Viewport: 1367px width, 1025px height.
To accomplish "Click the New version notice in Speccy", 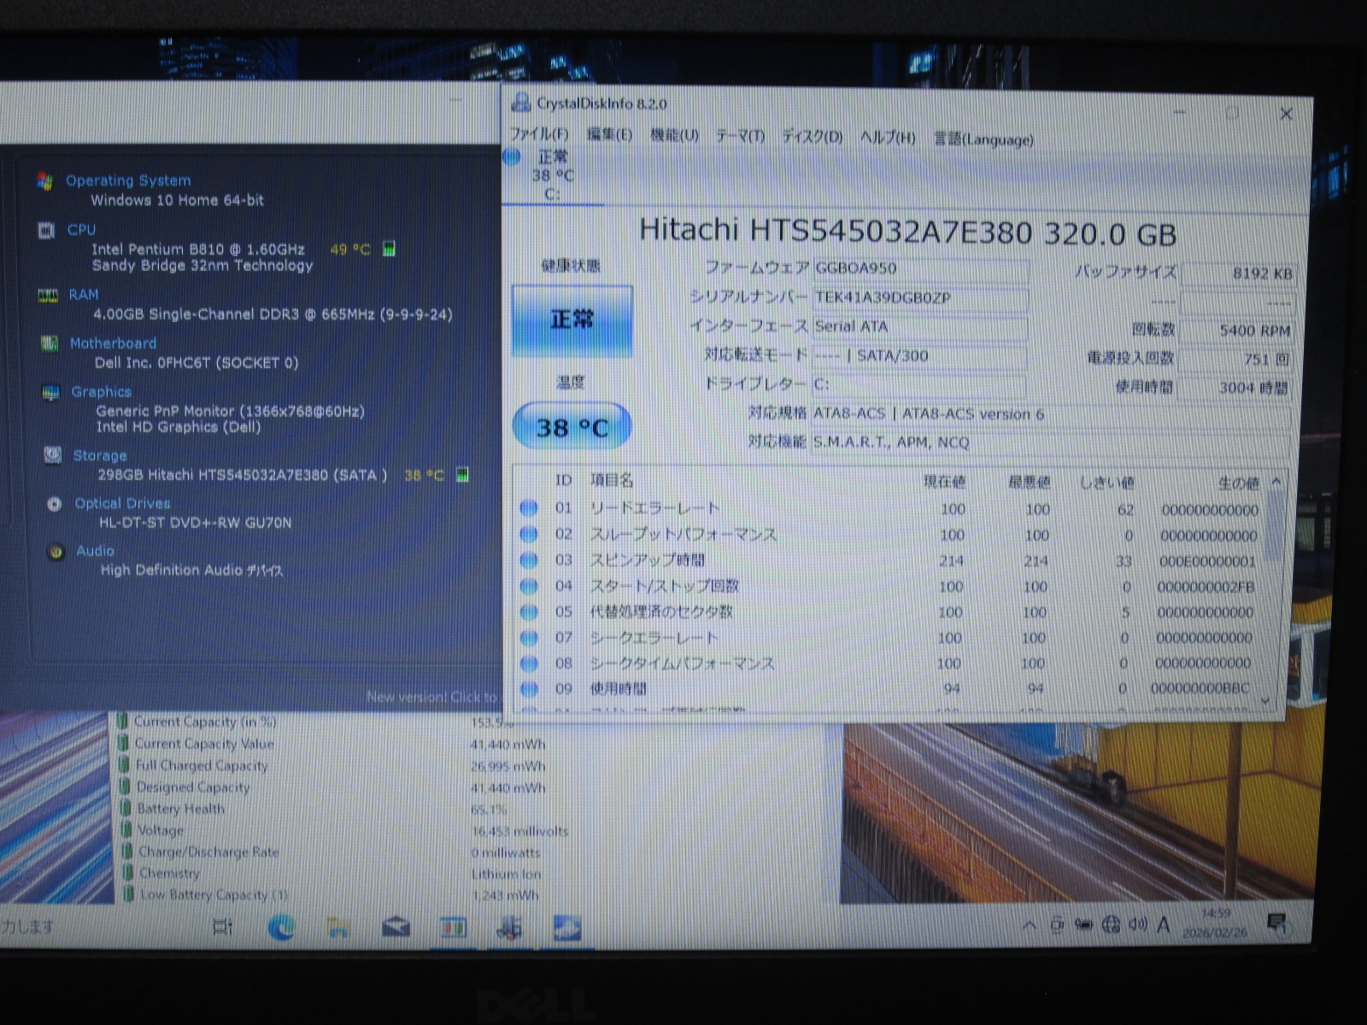I will click(431, 697).
